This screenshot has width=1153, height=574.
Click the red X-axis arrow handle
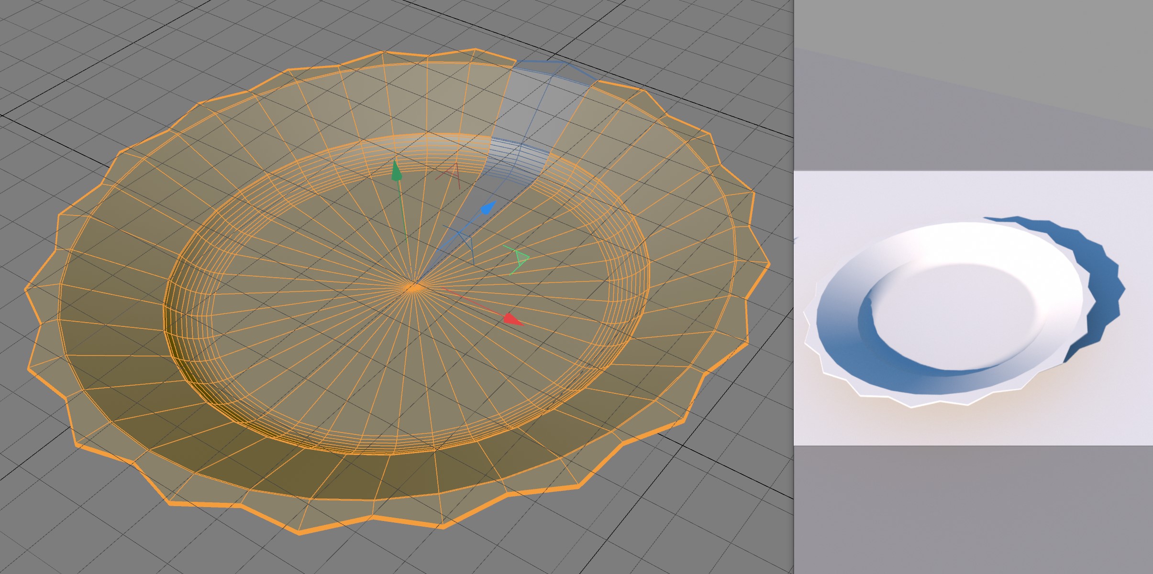pos(513,320)
